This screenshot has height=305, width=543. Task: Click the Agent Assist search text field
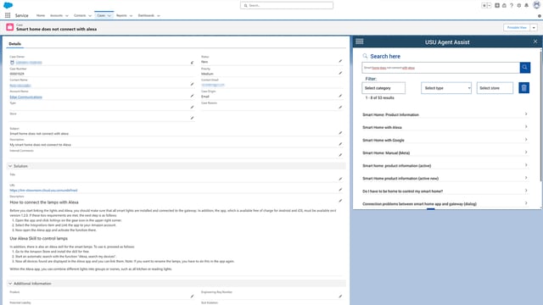click(x=440, y=68)
